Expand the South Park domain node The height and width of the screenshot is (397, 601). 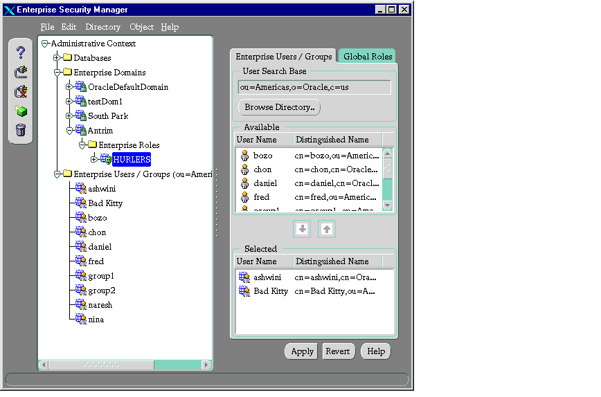pyautogui.click(x=69, y=116)
